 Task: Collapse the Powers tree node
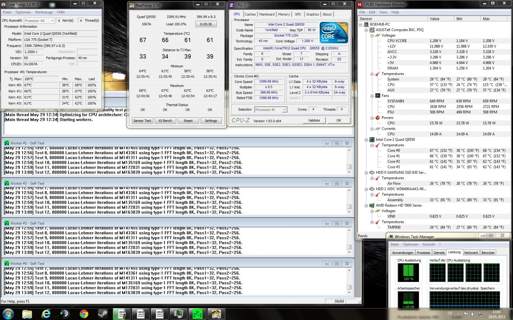(x=372, y=118)
